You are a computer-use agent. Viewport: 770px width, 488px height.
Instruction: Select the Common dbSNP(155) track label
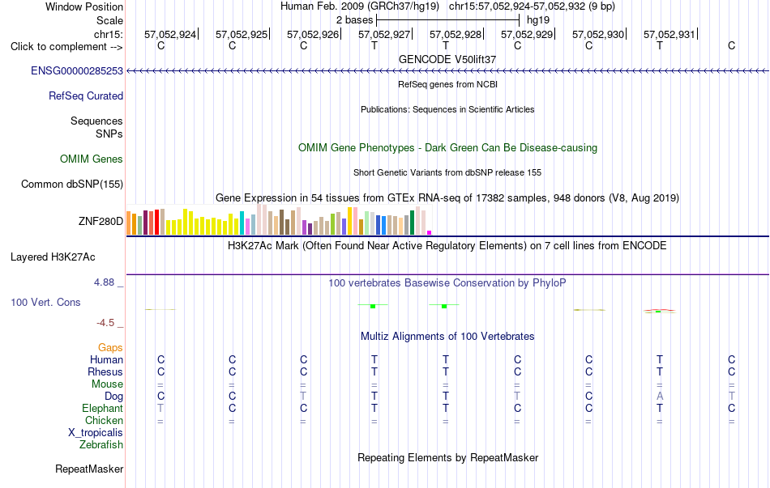pyautogui.click(x=72, y=184)
